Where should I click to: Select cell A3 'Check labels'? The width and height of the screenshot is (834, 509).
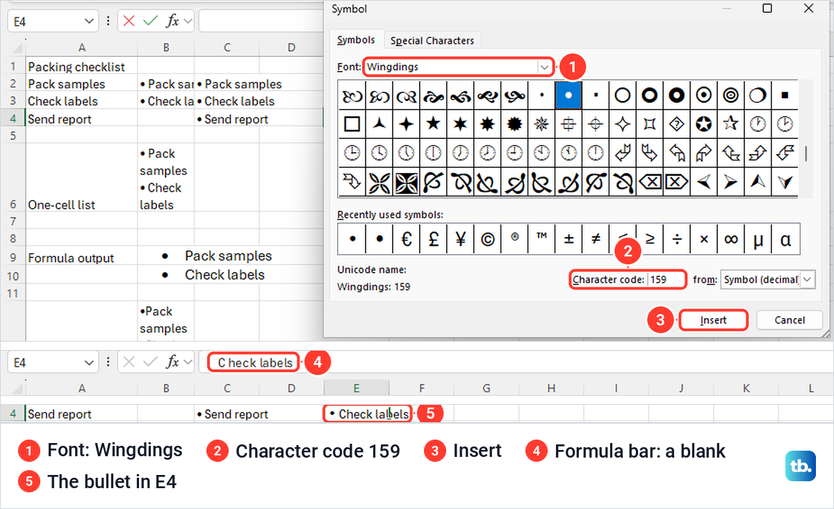coord(81,101)
